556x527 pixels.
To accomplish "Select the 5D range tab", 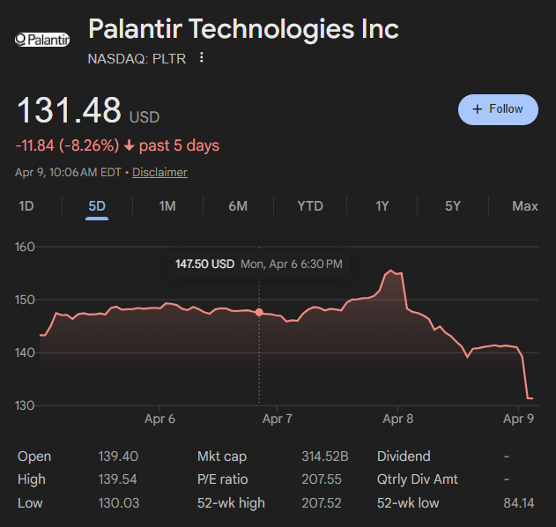I will click(97, 206).
